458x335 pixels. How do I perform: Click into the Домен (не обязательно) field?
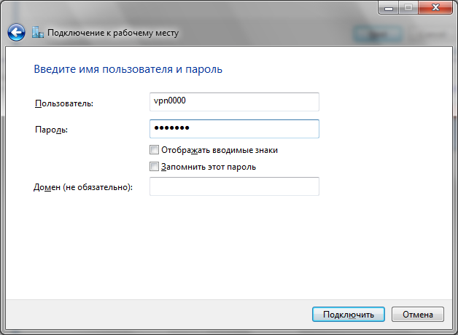pyautogui.click(x=234, y=186)
